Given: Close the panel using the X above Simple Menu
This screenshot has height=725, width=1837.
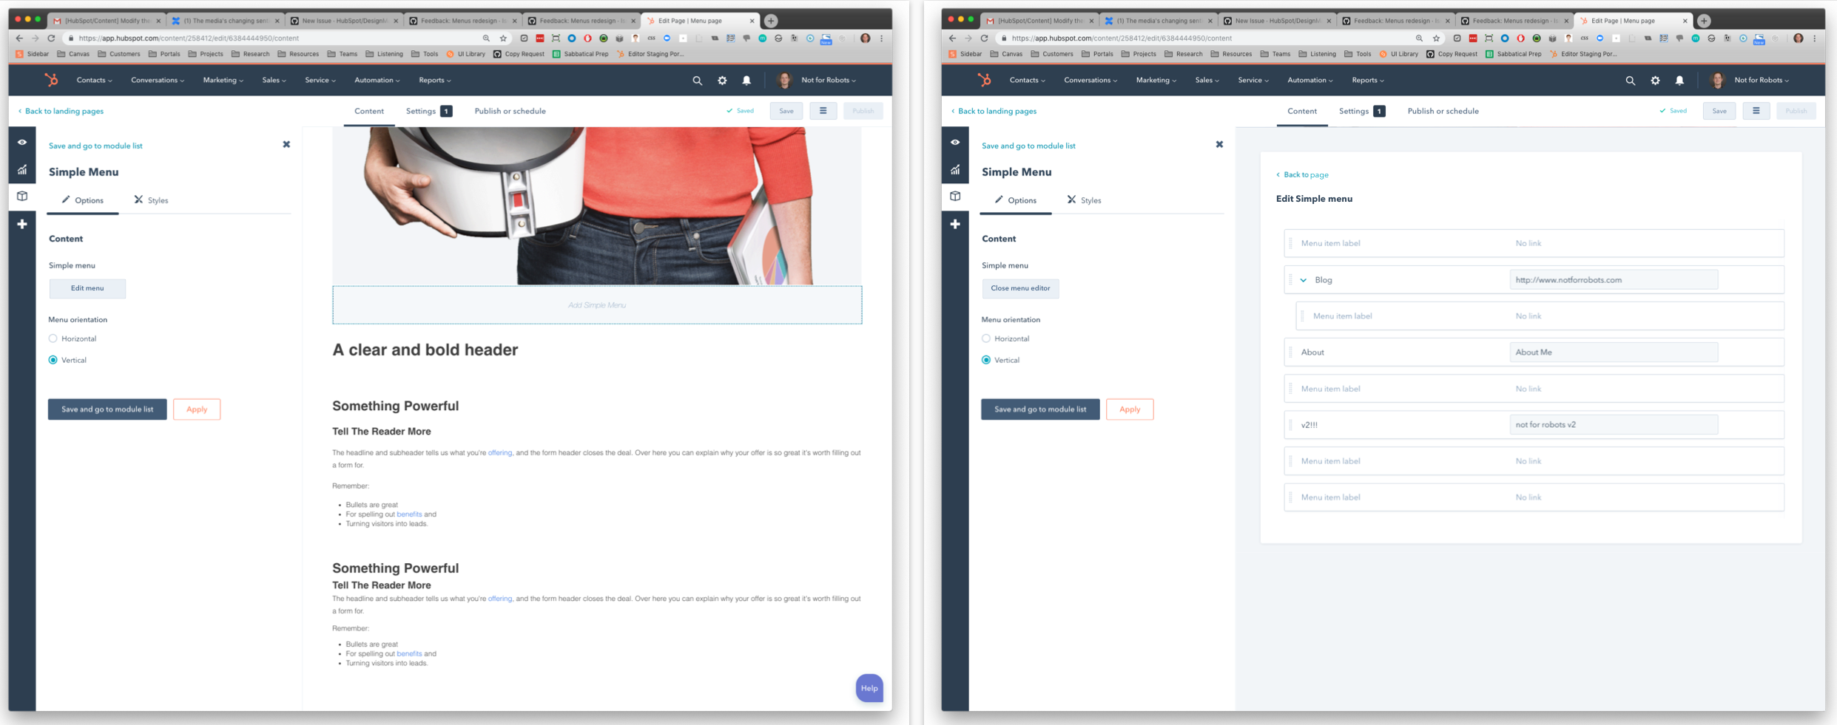Looking at the screenshot, I should pyautogui.click(x=286, y=144).
